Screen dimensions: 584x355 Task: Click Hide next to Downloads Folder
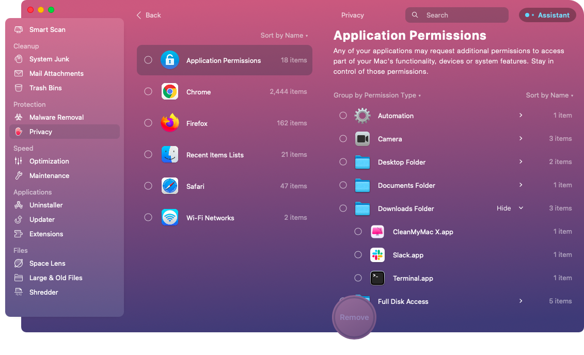pyautogui.click(x=503, y=208)
